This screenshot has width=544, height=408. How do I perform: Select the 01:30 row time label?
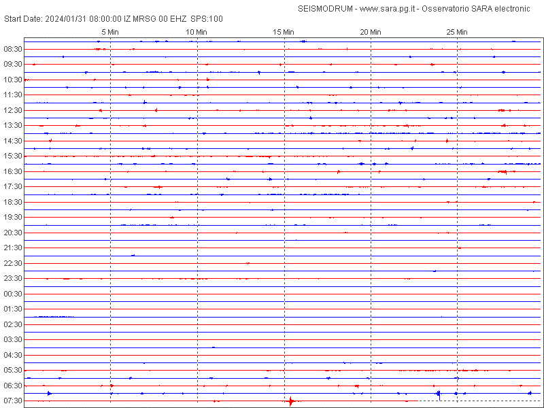pyautogui.click(x=13, y=309)
